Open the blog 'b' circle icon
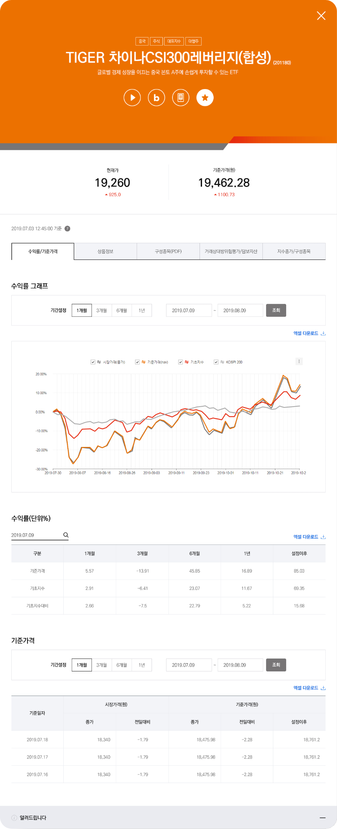The image size is (337, 829). [x=156, y=98]
